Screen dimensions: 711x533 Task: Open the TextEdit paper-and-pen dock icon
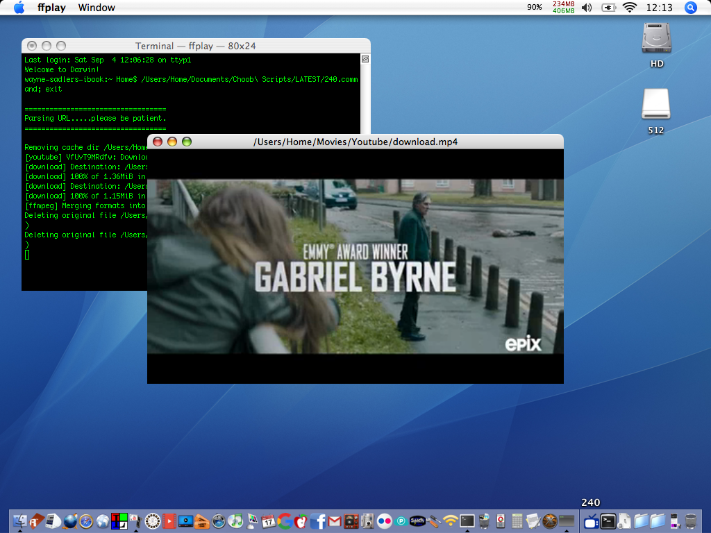[x=534, y=521]
